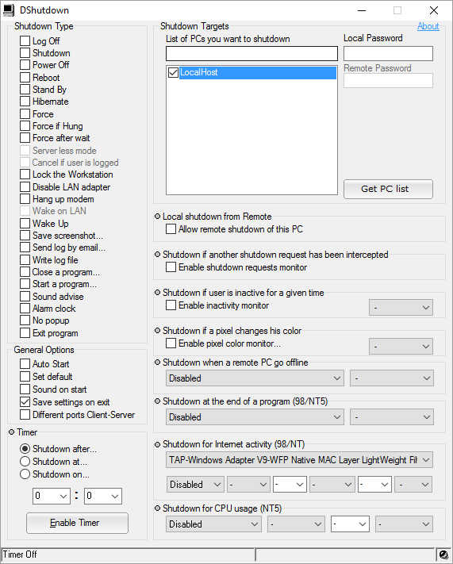Check the Hibernate option
Viewport: 453px width, 564px height.
[25, 102]
